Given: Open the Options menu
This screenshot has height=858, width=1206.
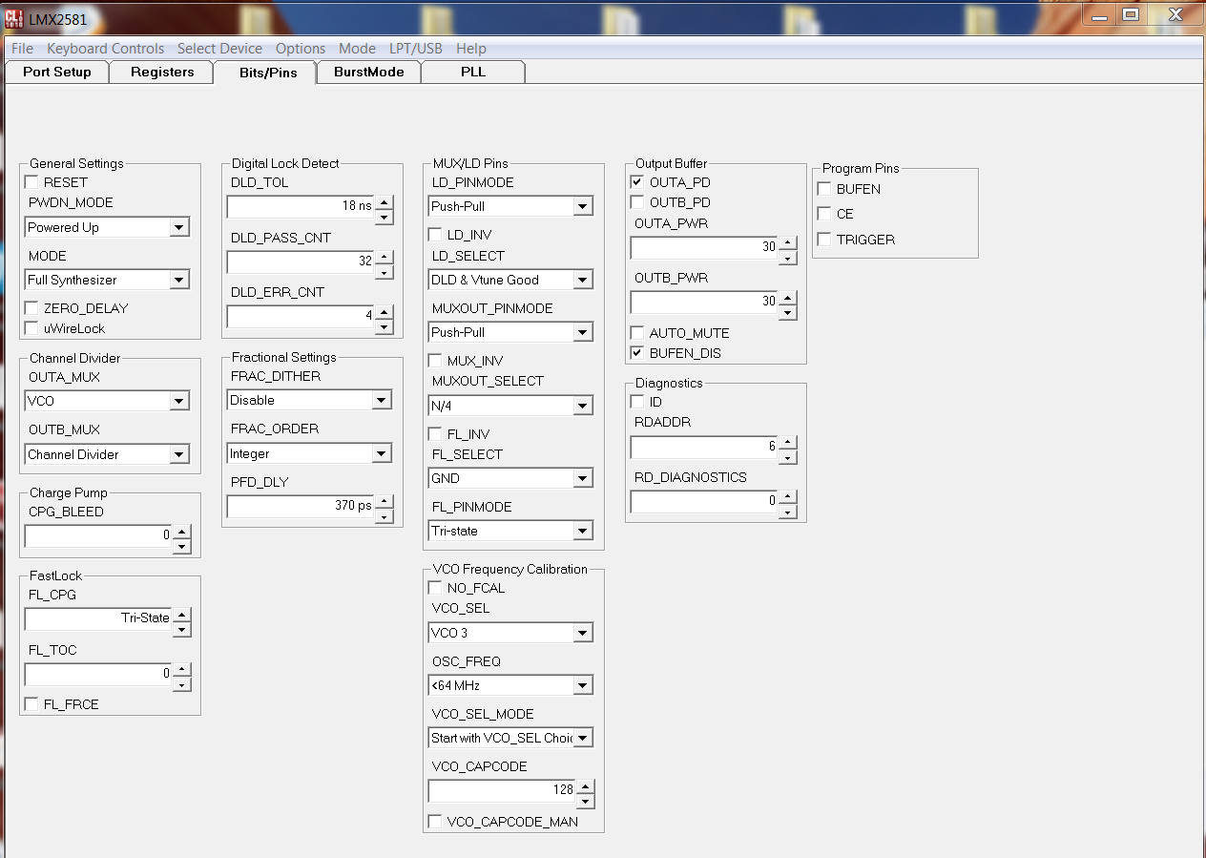Looking at the screenshot, I should (x=301, y=49).
